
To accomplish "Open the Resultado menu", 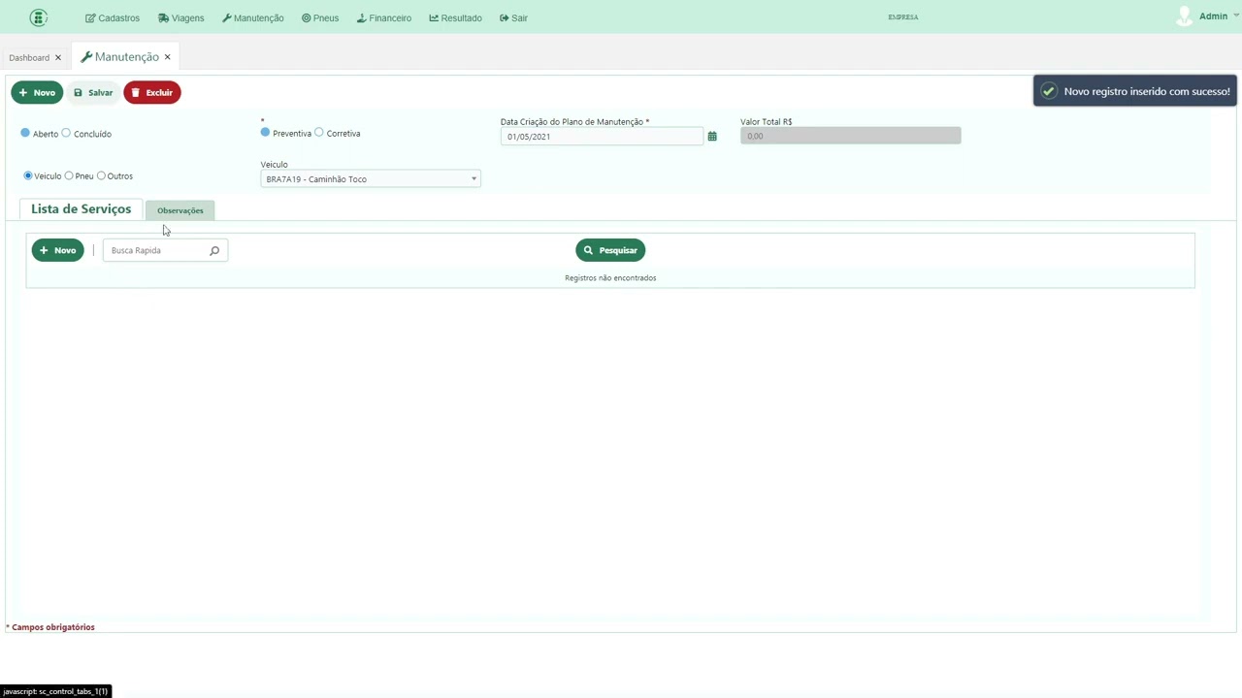I will [456, 17].
